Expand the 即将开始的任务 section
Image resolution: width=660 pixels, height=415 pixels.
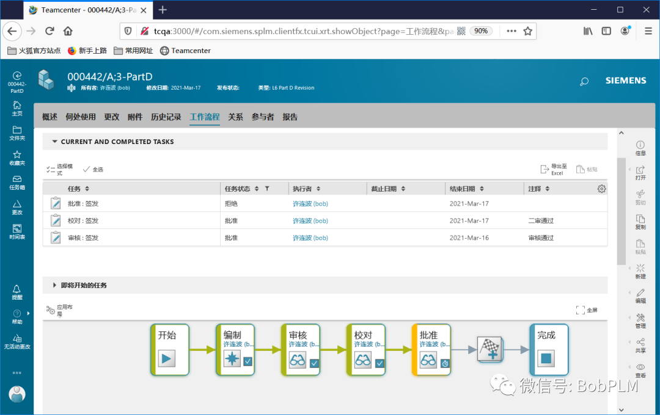click(54, 285)
